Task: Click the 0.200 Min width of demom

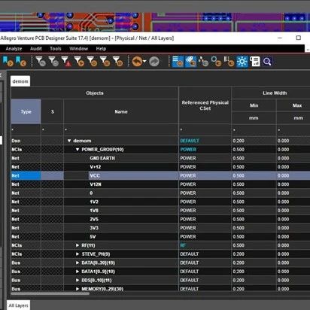Action: click(x=239, y=141)
